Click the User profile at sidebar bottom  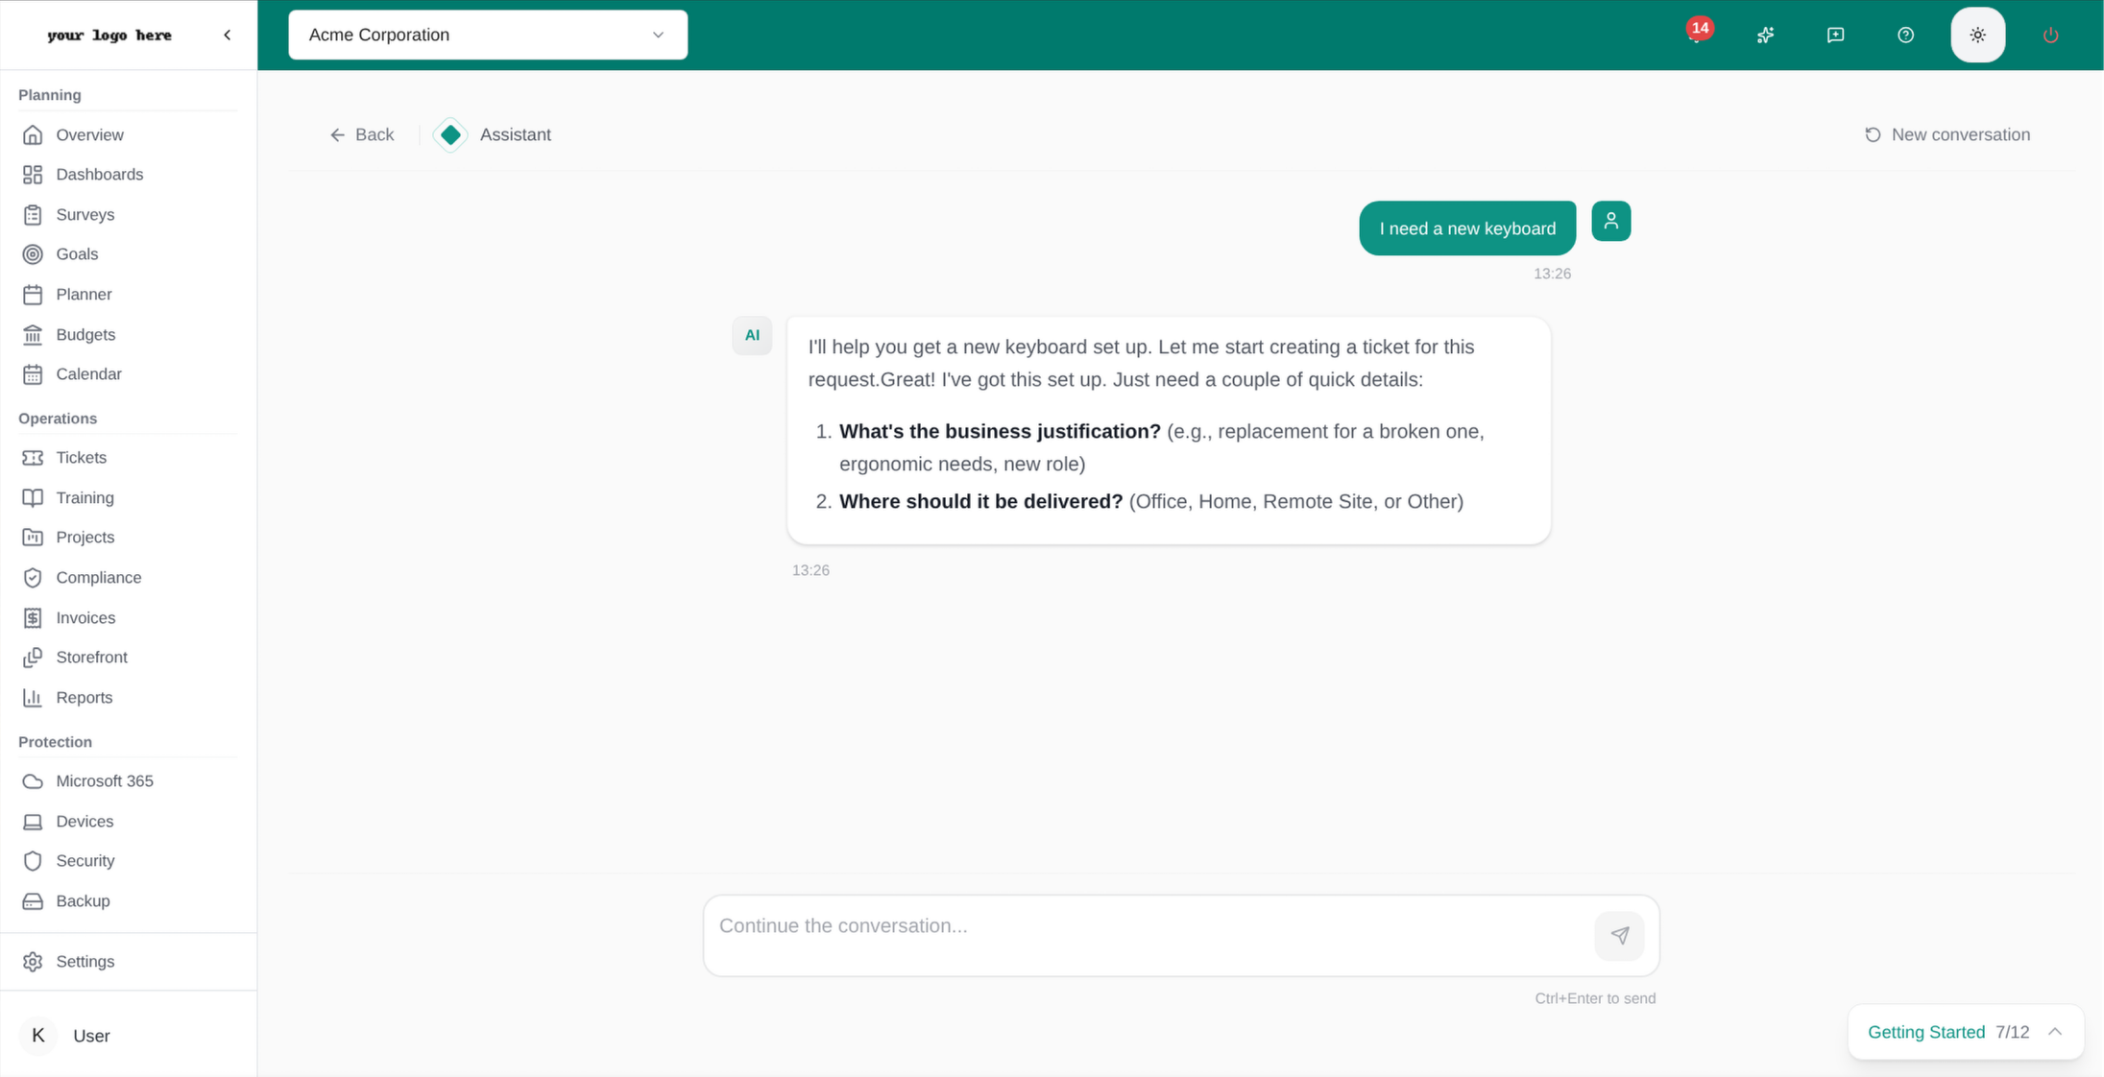(x=91, y=1036)
